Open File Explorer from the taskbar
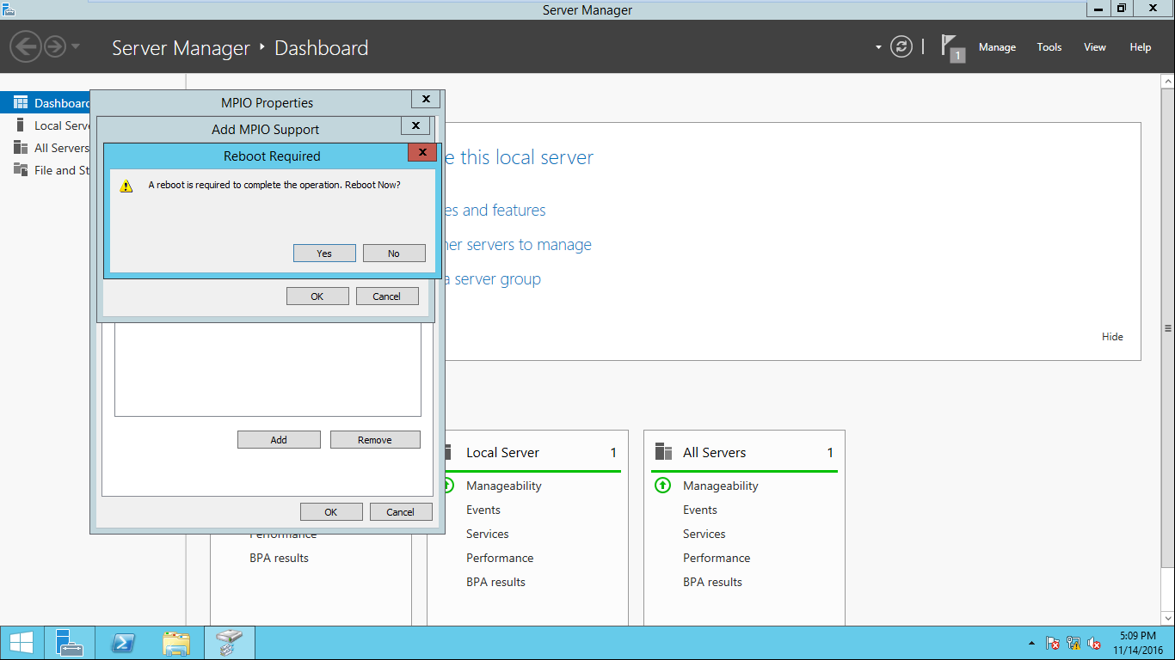1175x660 pixels. click(175, 642)
